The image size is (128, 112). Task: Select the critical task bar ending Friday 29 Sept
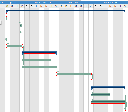pyautogui.click(x=39, y=67)
